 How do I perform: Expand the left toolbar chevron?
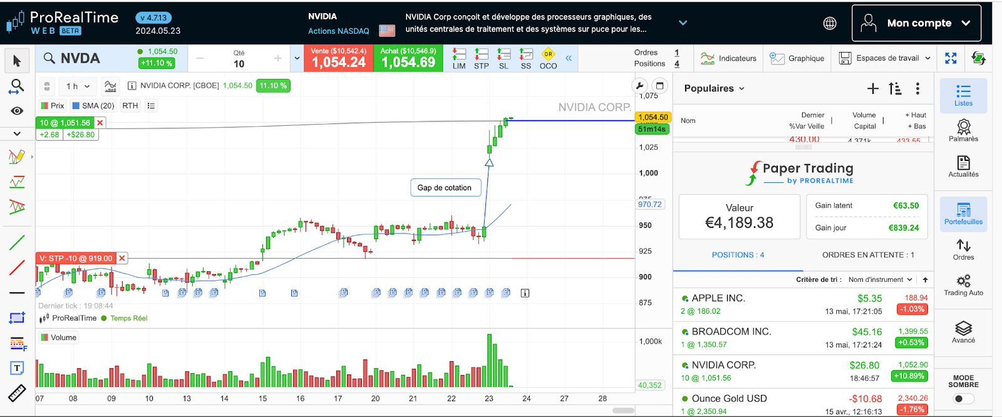tap(17, 133)
